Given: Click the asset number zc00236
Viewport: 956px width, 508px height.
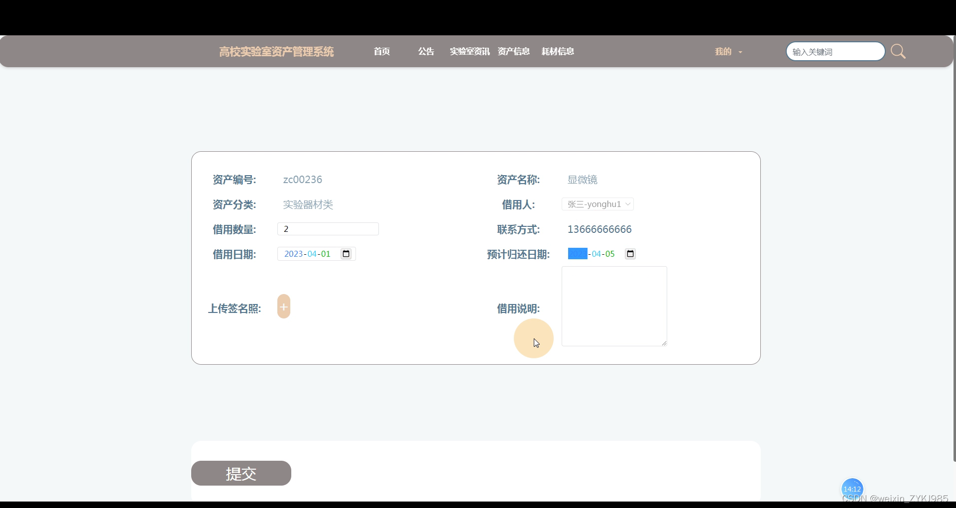Looking at the screenshot, I should coord(303,180).
